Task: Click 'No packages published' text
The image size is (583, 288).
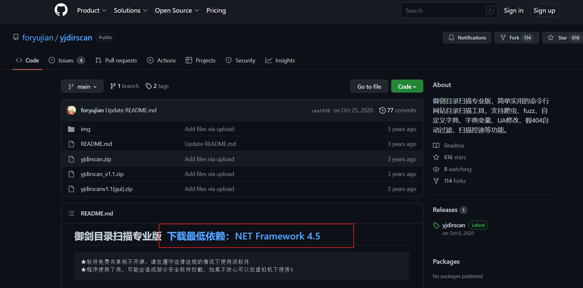Action: click(458, 276)
